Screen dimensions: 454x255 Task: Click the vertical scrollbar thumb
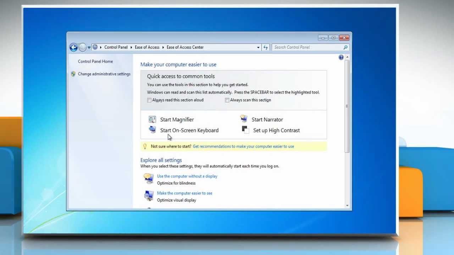point(347,106)
